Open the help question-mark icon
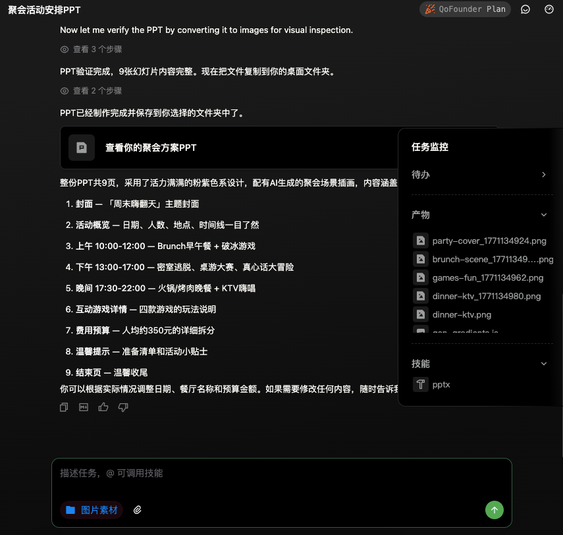 (549, 9)
